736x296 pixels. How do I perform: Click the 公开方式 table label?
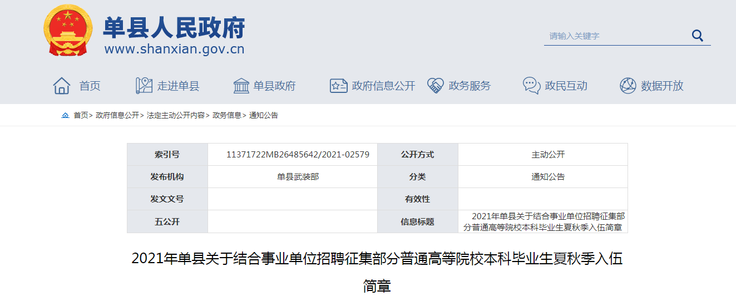[417, 155]
